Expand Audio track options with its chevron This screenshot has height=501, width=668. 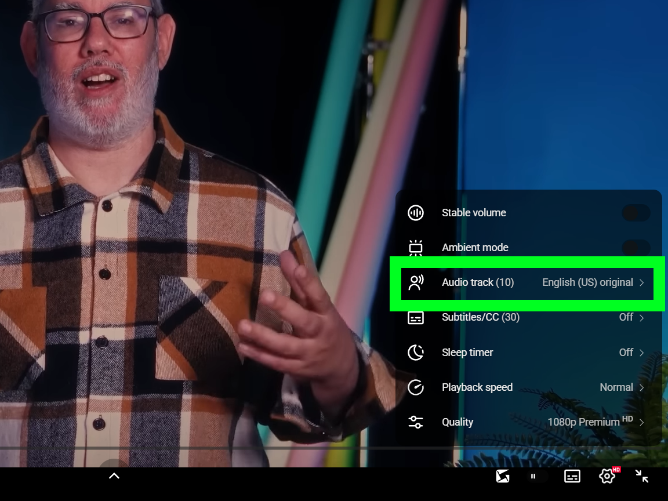641,283
